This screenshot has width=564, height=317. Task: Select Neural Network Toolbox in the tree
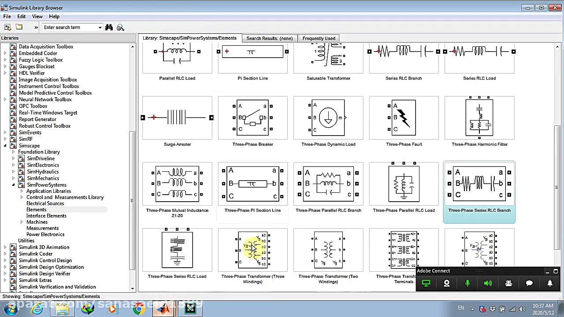45,100
